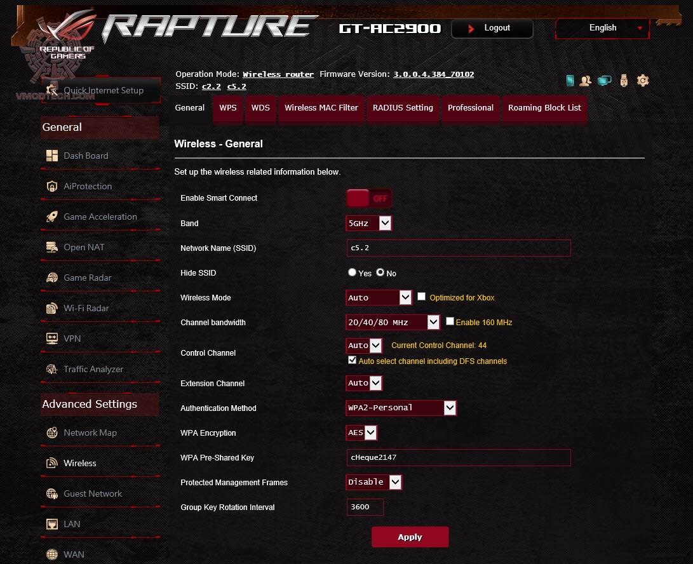Click the Game Acceleration rocket icon

52,217
